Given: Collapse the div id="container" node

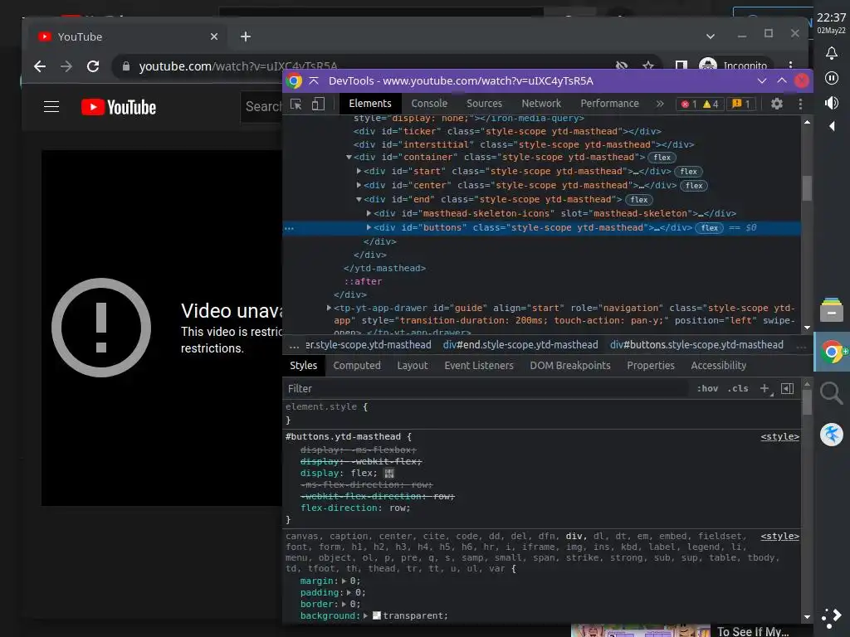Looking at the screenshot, I should pos(349,158).
